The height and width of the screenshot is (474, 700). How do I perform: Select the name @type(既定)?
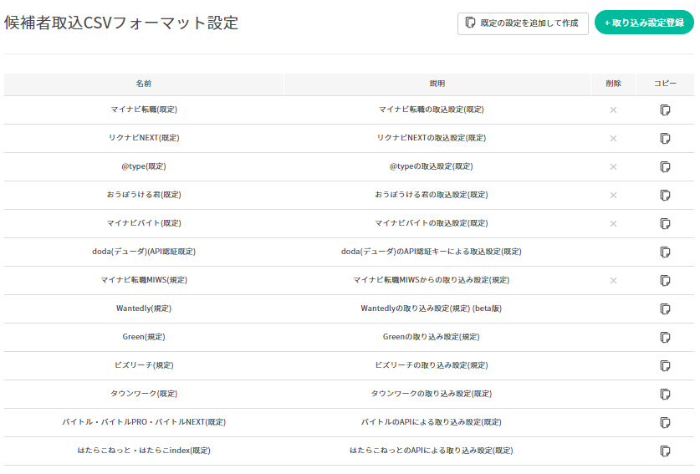pyautogui.click(x=144, y=166)
